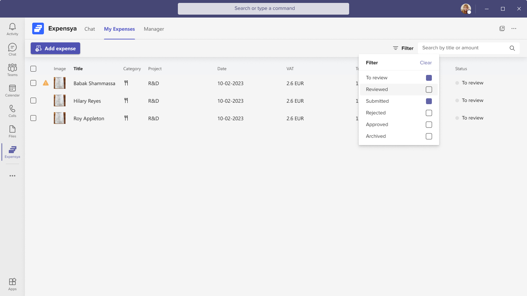The width and height of the screenshot is (527, 296).
Task: Tick the Archived filter checkbox
Action: (429, 136)
